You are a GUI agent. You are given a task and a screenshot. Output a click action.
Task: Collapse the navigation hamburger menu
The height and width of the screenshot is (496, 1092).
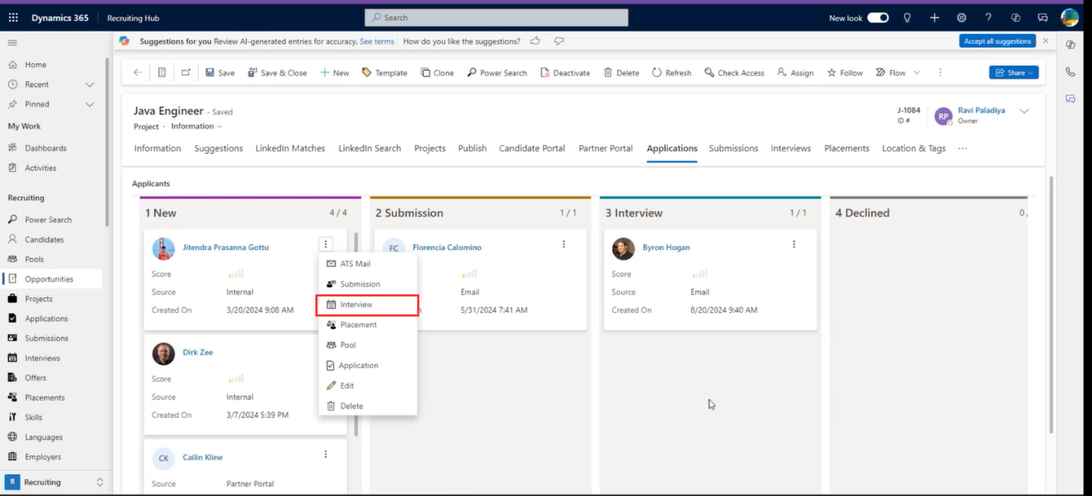13,43
